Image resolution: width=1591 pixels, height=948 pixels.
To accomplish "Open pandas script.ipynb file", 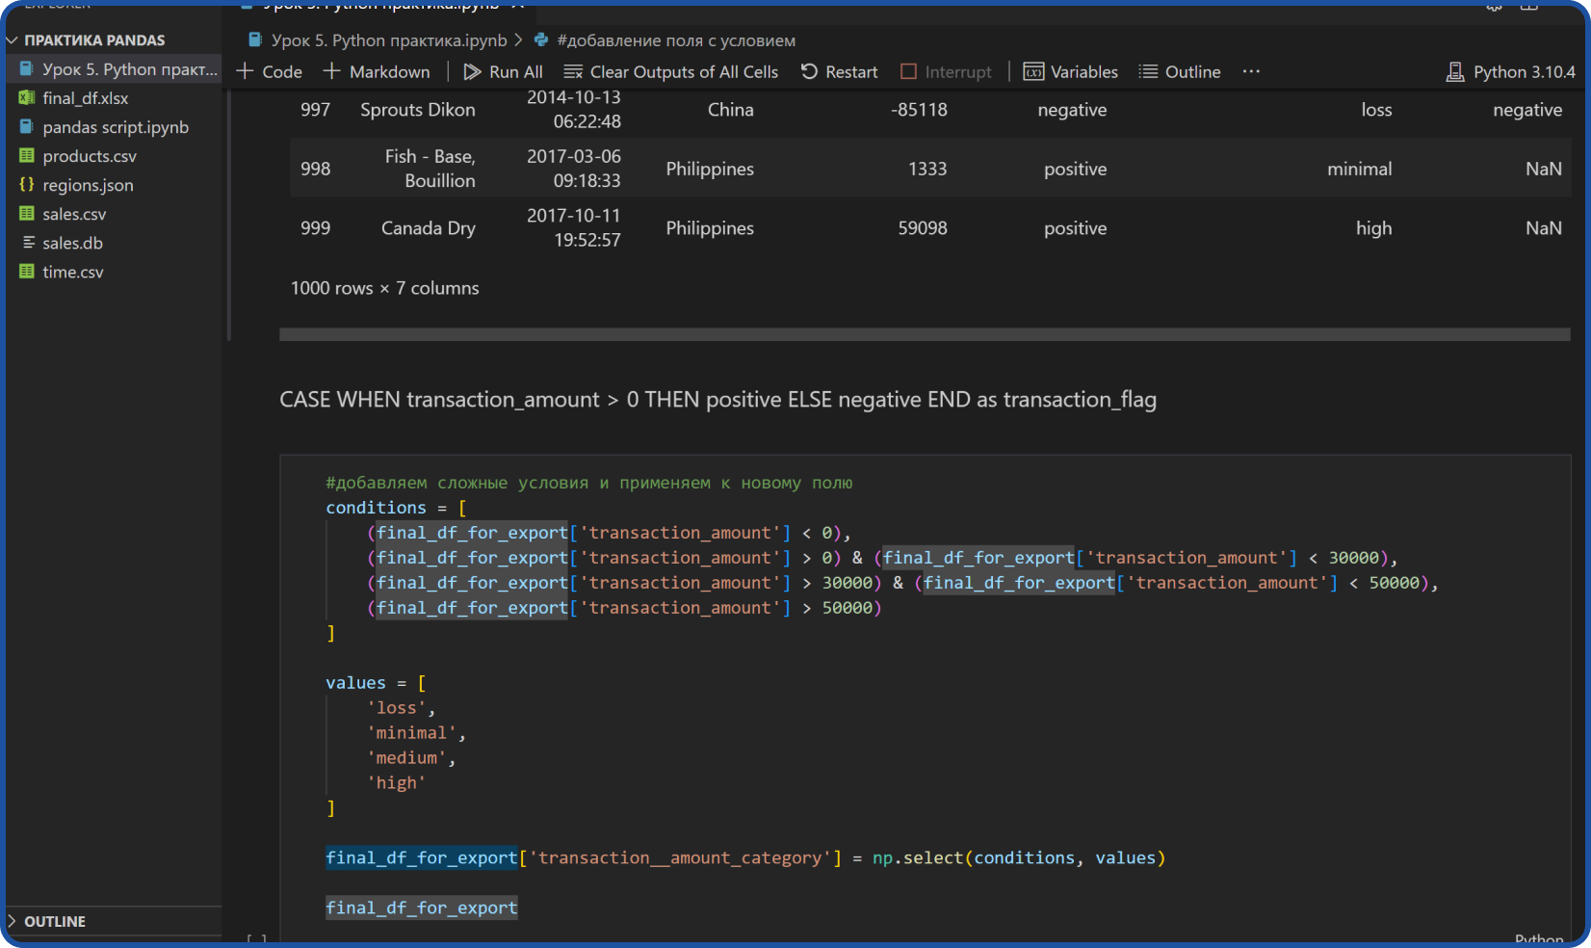I will [114, 127].
